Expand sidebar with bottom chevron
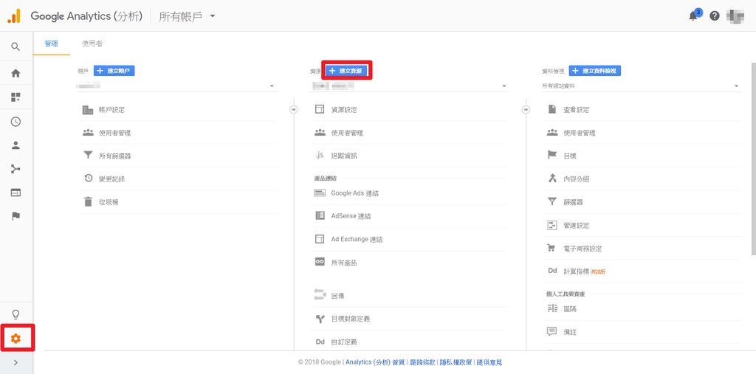 16,363
